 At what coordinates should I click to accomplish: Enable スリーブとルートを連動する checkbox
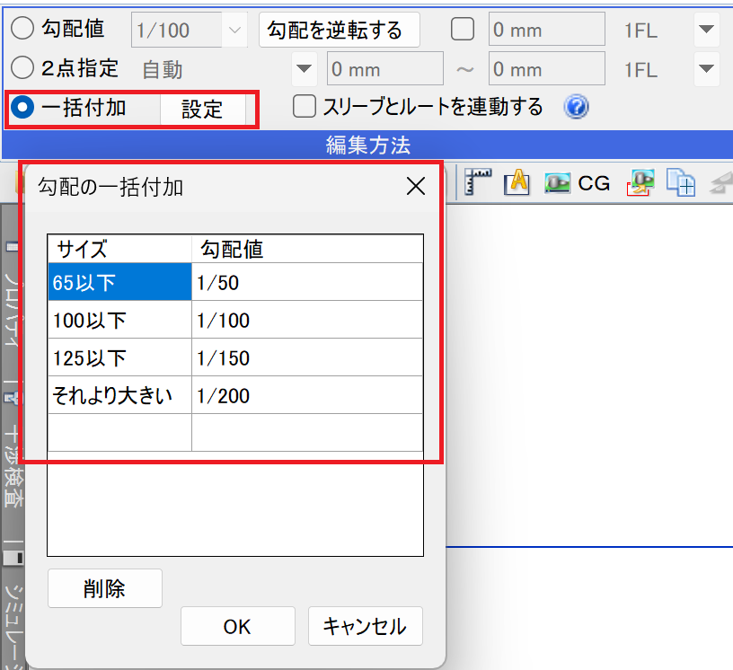click(x=305, y=107)
